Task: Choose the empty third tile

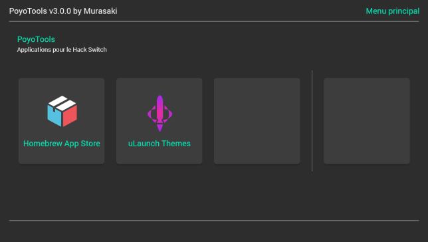Action: click(257, 121)
